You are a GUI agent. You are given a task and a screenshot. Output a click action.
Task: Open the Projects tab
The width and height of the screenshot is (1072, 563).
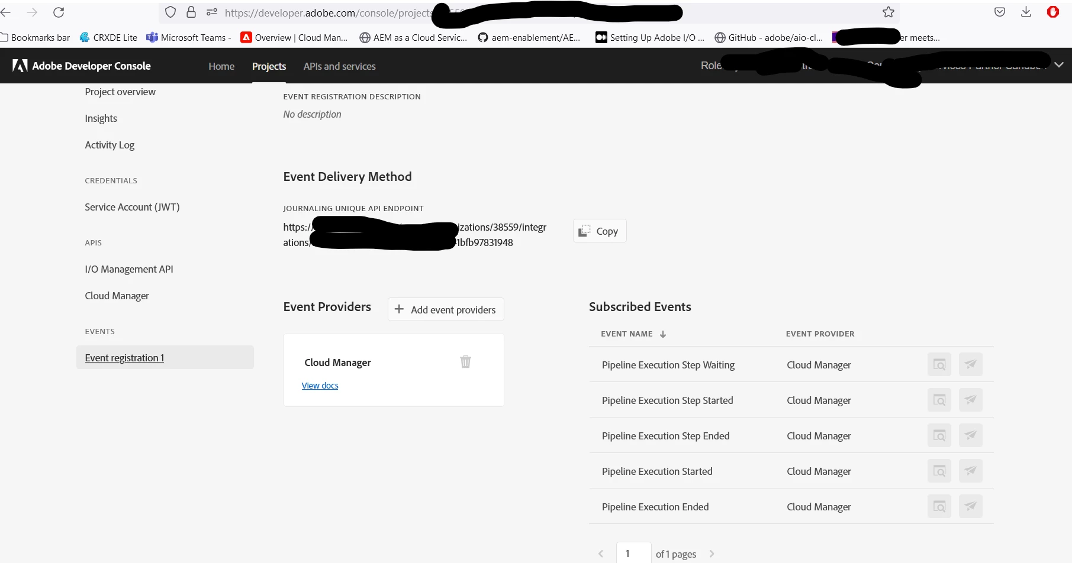[x=269, y=66]
